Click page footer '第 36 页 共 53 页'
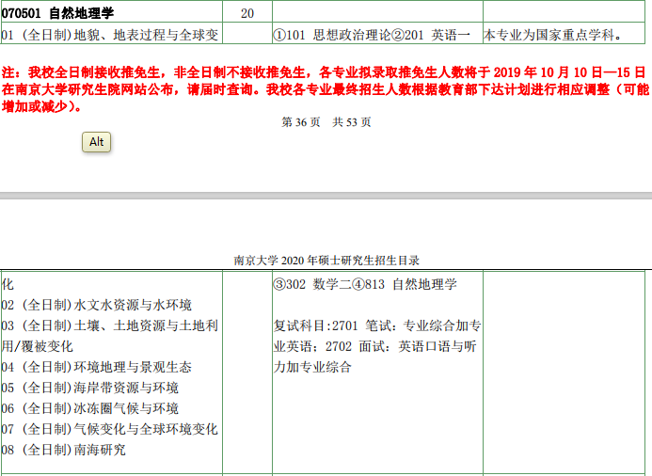This screenshot has width=652, height=476. 326,122
